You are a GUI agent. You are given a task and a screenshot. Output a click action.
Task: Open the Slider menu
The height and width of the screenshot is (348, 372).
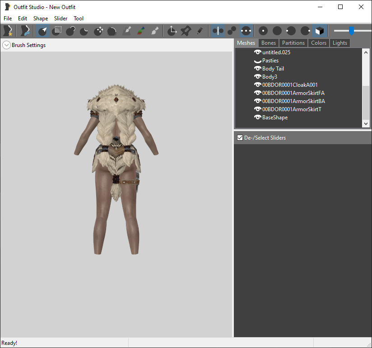coord(61,19)
